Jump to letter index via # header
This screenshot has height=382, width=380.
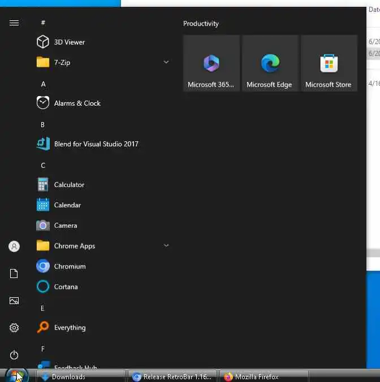click(x=43, y=23)
